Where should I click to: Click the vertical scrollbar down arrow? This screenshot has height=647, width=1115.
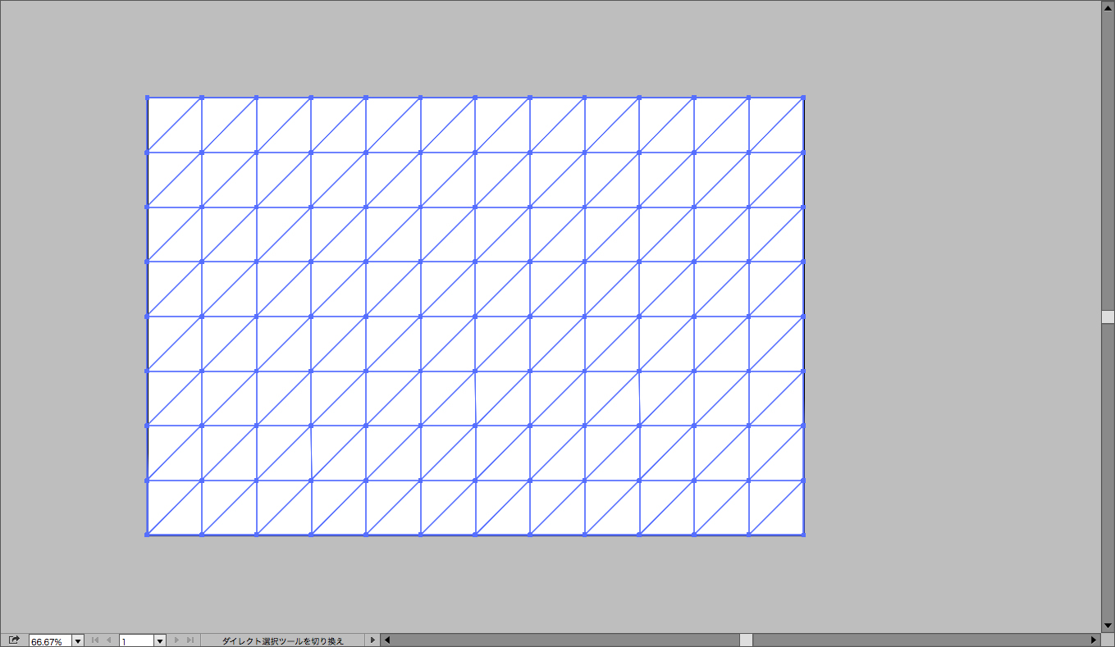pos(1108,626)
